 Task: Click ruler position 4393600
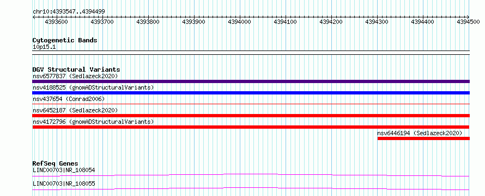point(56,22)
